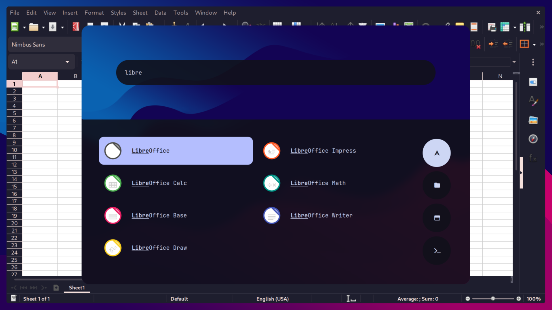Switch launcher to windows mode button
552x310 pixels.
437,218
